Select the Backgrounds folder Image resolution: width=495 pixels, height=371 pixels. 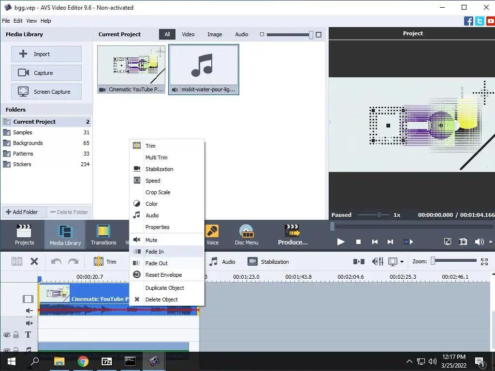pos(46,143)
